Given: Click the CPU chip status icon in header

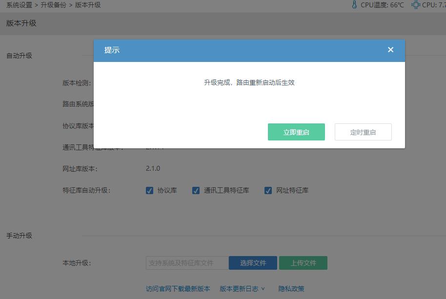Looking at the screenshot, I should click(416, 5).
